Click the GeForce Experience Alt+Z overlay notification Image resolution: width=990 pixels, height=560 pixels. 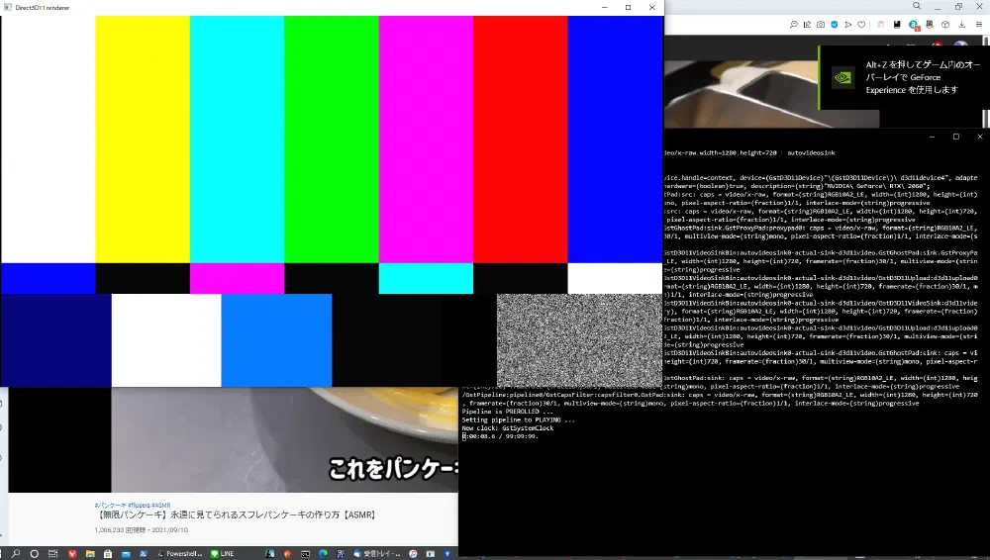pyautogui.click(x=904, y=77)
